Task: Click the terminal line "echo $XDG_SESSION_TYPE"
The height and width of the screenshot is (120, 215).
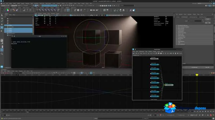Action: pyautogui.click(x=21, y=42)
